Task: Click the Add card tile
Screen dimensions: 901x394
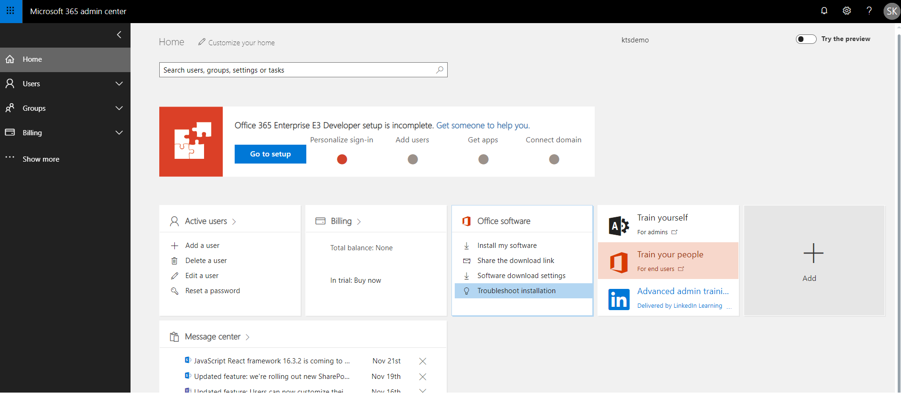Action: (x=814, y=260)
